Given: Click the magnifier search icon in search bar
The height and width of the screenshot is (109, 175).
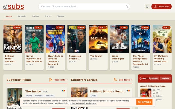Looking at the screenshot, I should [127, 7].
